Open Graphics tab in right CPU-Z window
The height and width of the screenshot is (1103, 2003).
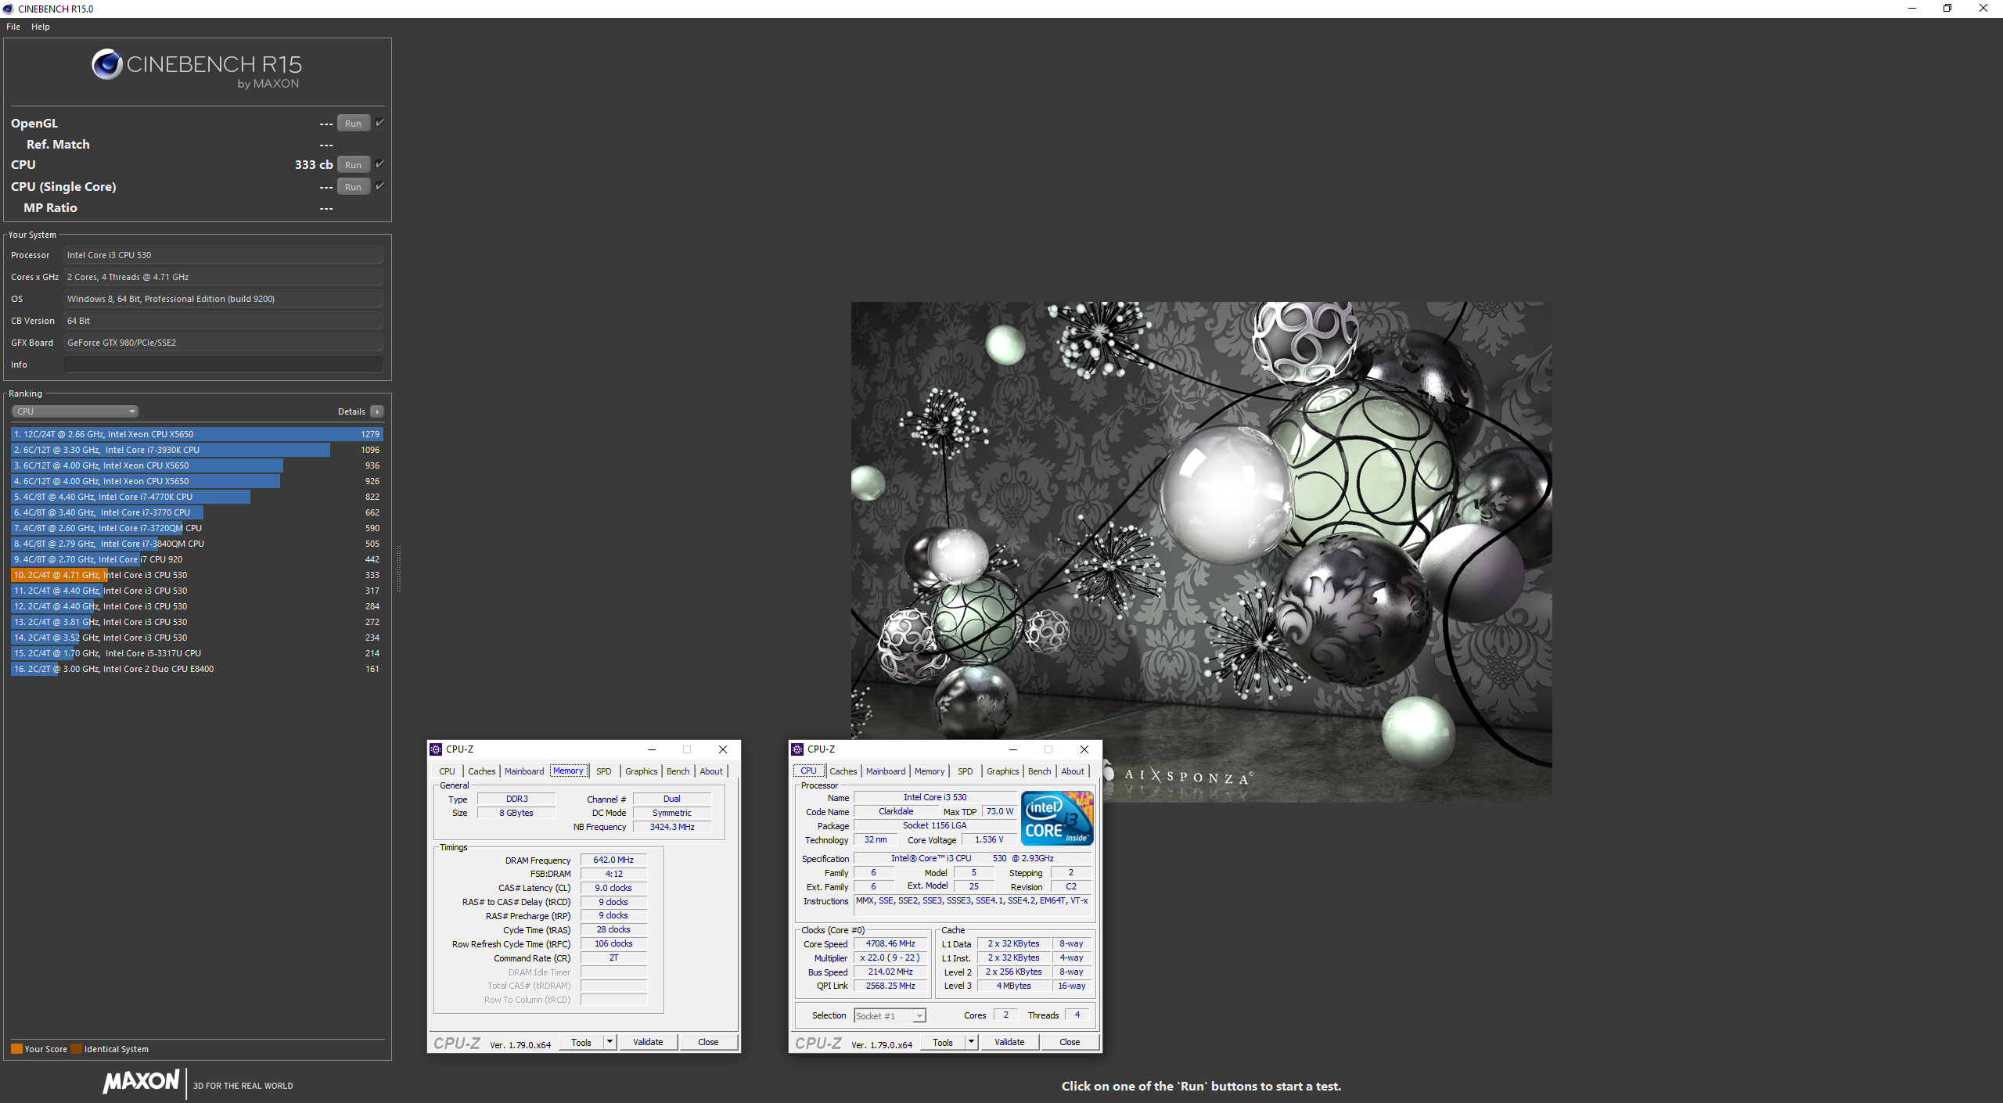[x=1003, y=771]
